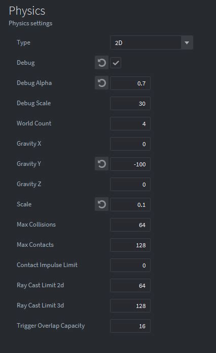Click into the Gravity X field

130,144
